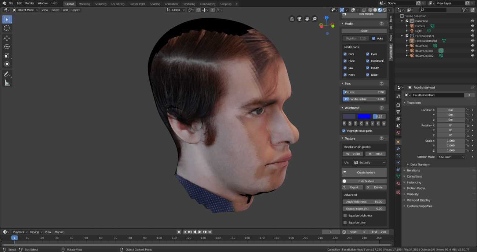
Task: Select the Move tool in toolbar
Action: [7, 38]
